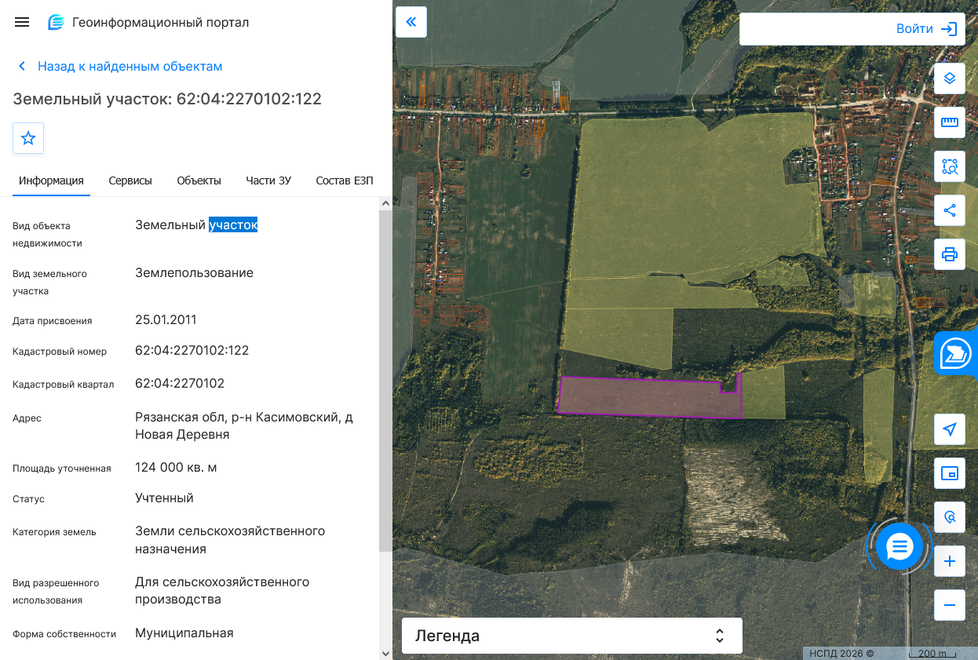This screenshot has width=978, height=660.
Task: Locate my position with arrow icon
Action: click(x=950, y=429)
